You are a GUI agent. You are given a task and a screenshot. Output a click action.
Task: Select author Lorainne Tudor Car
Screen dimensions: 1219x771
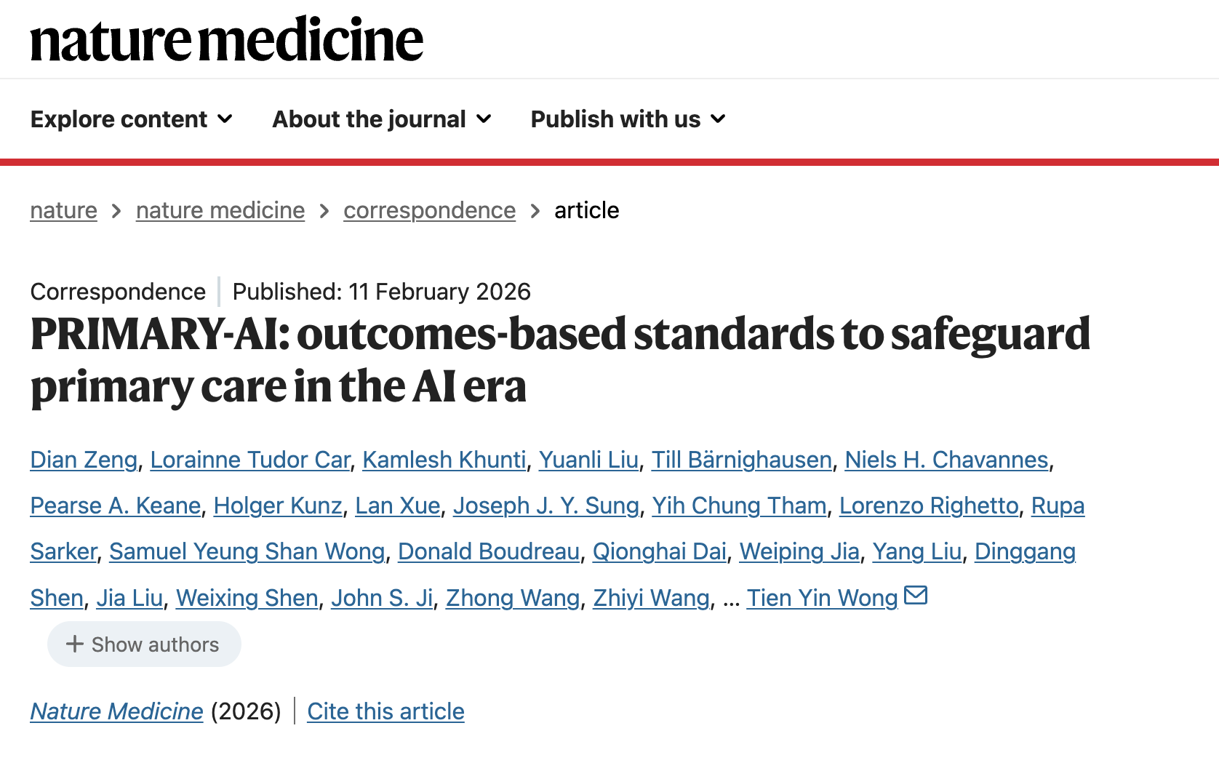pos(250,460)
